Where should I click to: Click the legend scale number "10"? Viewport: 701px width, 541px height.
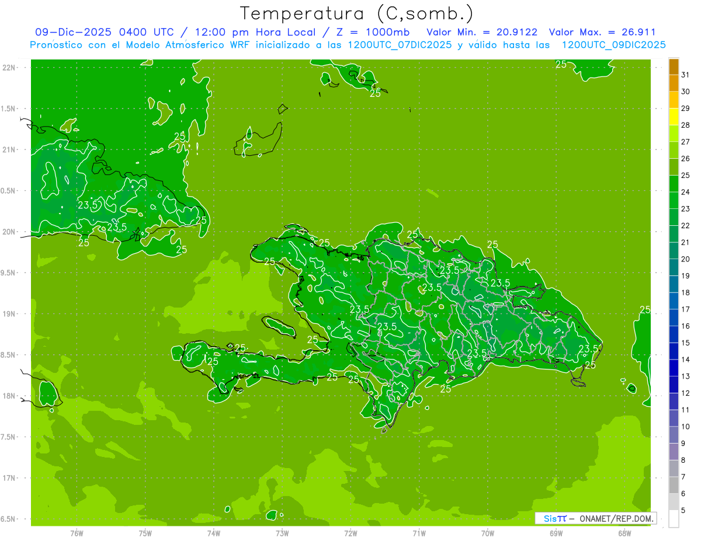[686, 427]
